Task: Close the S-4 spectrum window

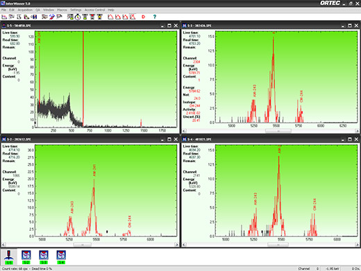Action: click(356, 139)
